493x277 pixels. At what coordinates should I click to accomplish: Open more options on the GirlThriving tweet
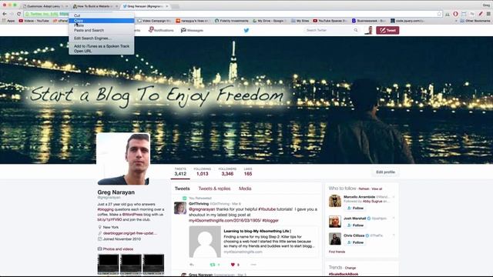(x=253, y=265)
